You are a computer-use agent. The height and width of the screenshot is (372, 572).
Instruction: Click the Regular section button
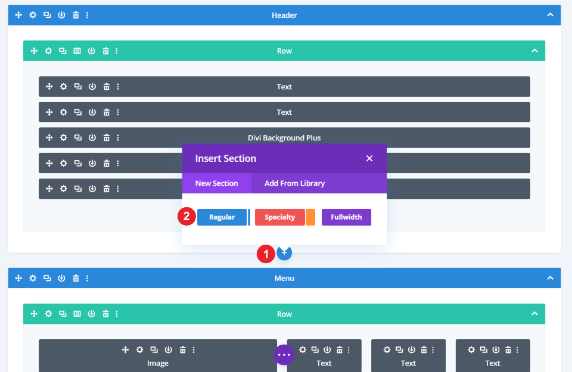pos(223,217)
